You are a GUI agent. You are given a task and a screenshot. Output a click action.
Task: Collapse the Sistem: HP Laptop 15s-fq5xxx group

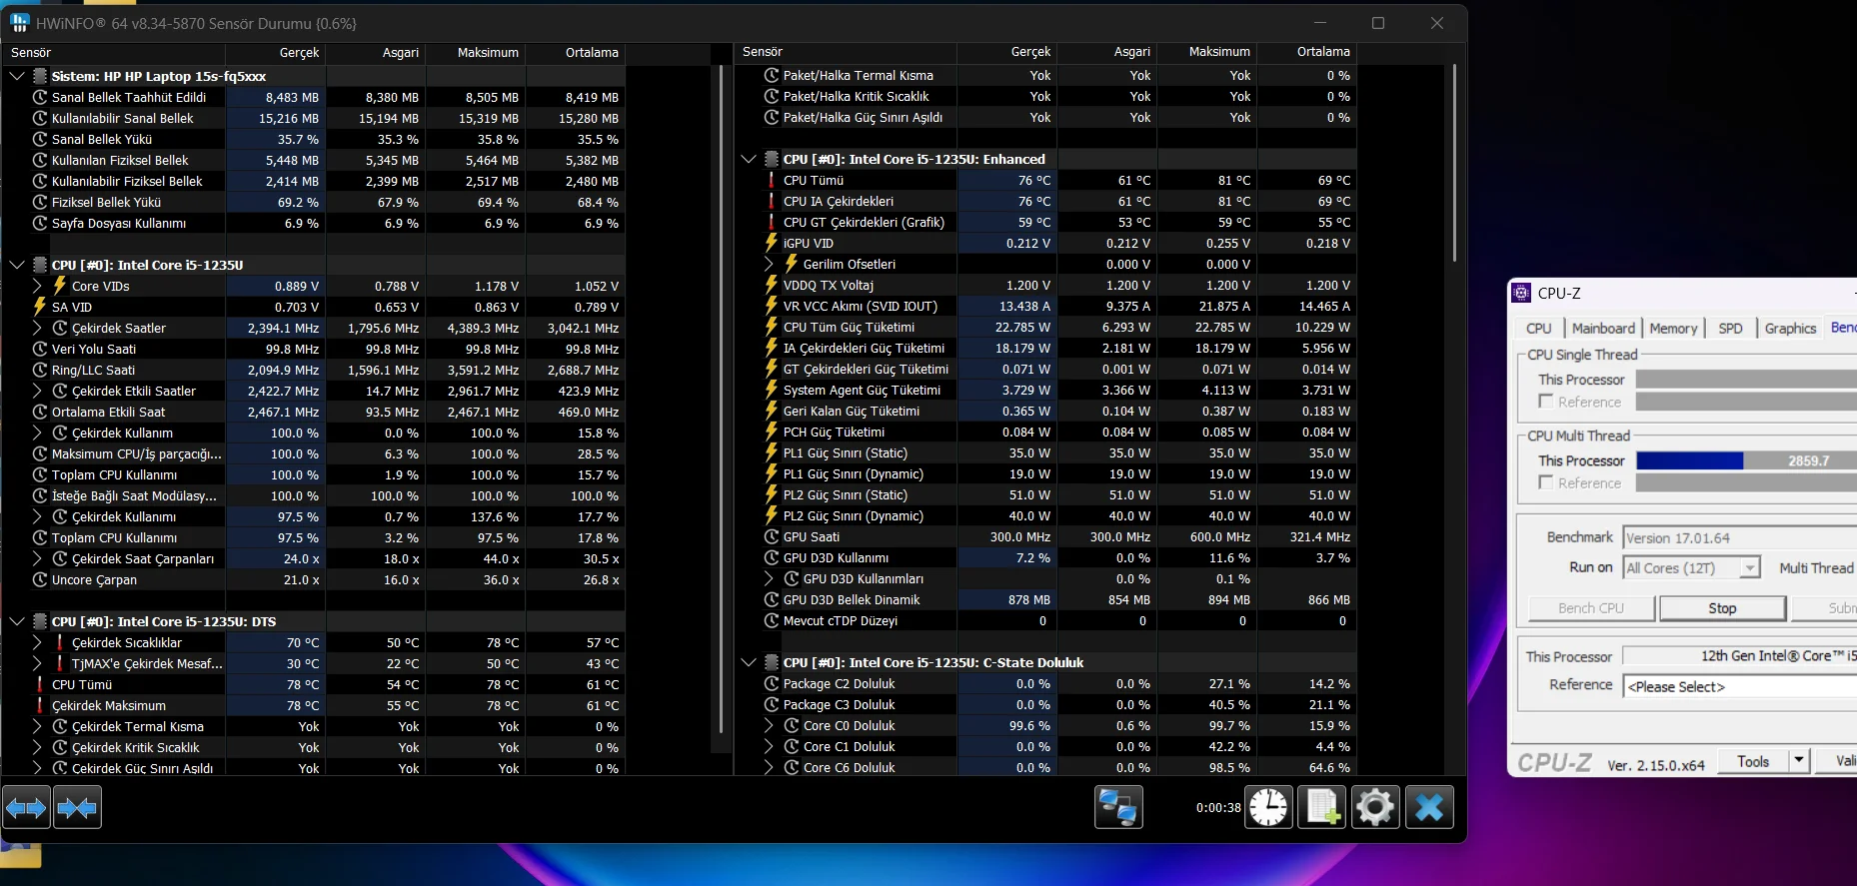click(17, 76)
